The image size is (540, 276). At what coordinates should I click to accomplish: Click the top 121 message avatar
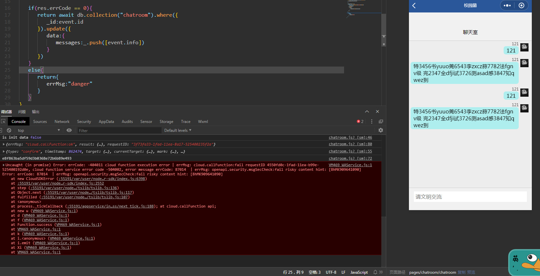pos(524,47)
